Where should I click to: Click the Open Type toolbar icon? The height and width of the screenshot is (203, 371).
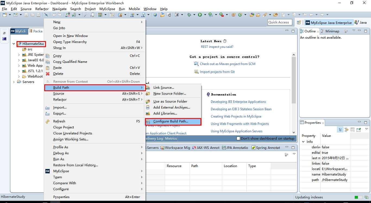252,15
